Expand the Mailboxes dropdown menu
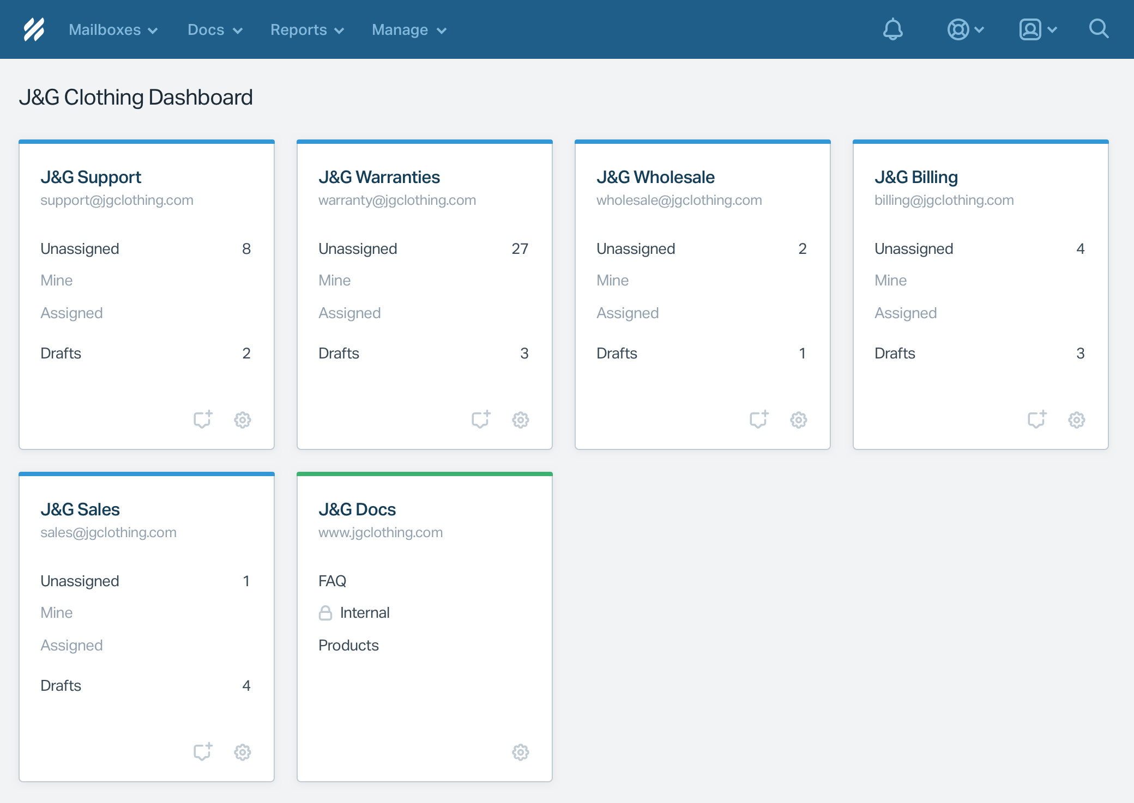Screen dimensions: 1134x803 point(113,30)
